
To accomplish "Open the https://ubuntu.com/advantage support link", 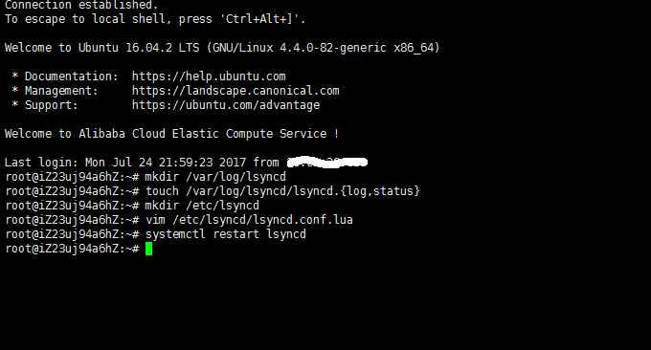I will point(226,105).
